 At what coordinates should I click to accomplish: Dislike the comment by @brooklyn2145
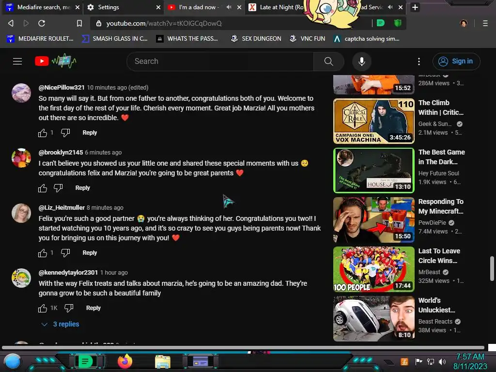[x=58, y=188]
